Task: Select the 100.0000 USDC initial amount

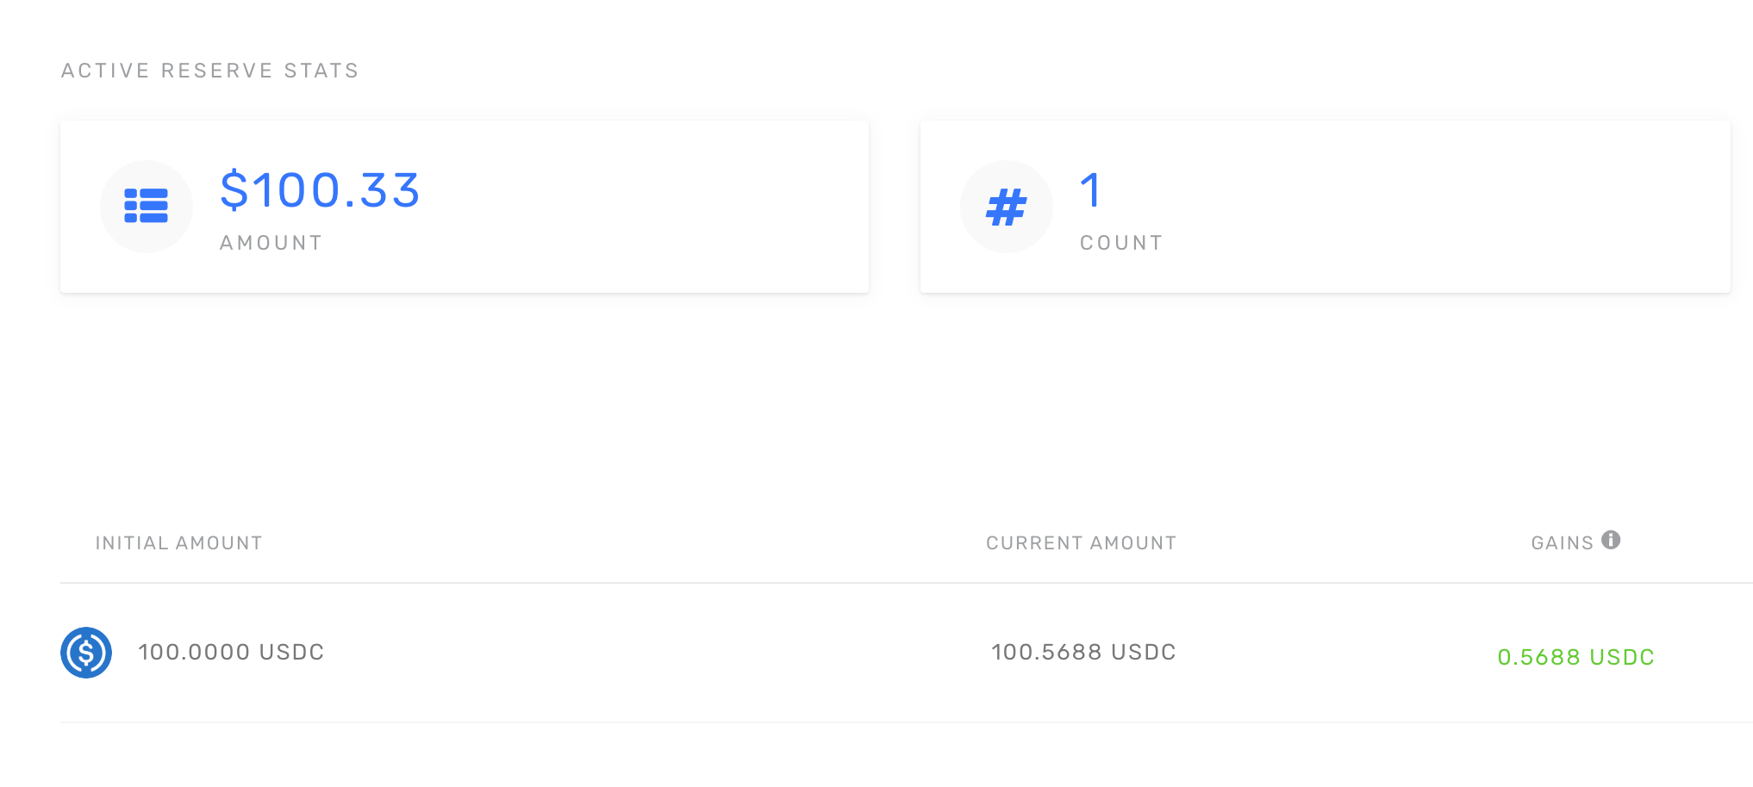Action: tap(231, 653)
